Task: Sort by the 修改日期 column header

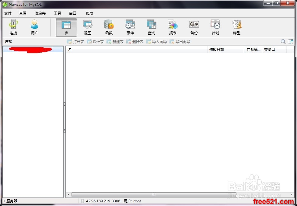Action: [x=225, y=50]
